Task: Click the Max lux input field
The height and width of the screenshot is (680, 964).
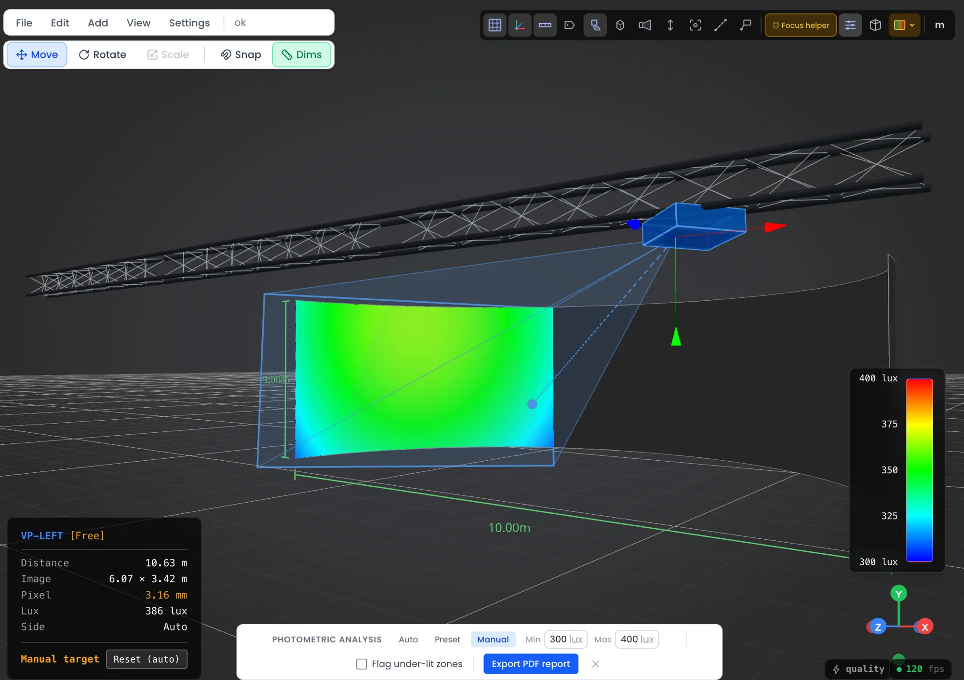Action: pyautogui.click(x=637, y=639)
